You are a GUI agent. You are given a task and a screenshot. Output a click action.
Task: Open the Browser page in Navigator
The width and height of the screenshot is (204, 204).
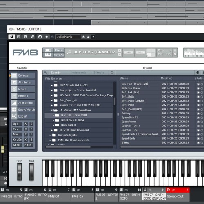tap(23, 75)
